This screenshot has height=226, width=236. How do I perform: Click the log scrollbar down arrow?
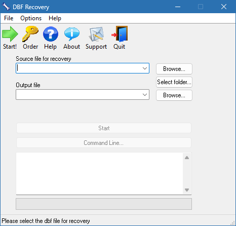coord(187,190)
